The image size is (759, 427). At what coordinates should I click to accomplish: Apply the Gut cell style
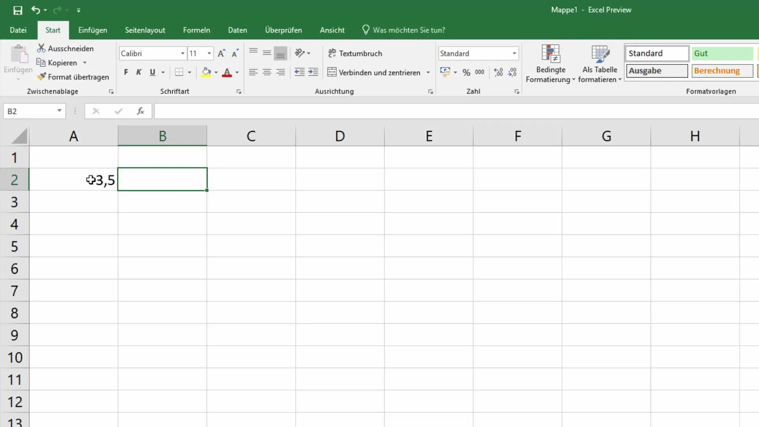point(723,53)
